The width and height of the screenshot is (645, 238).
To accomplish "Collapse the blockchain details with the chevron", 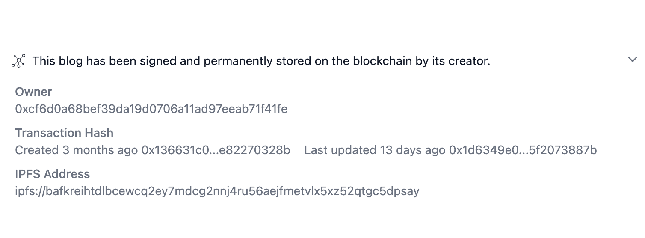I will tap(633, 60).
